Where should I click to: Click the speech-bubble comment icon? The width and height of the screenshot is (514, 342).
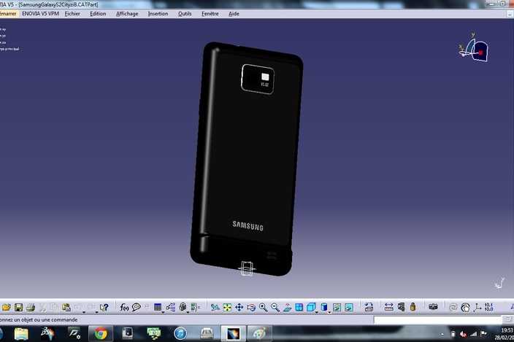(136, 307)
